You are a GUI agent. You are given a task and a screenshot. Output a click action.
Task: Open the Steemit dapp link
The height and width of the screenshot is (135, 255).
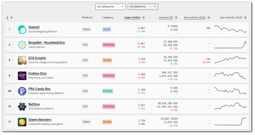click(x=34, y=27)
